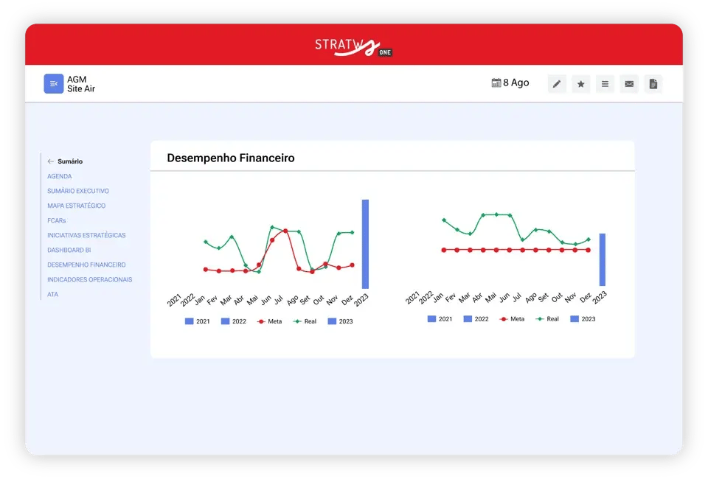Open AGENDA section in summary

(x=60, y=176)
